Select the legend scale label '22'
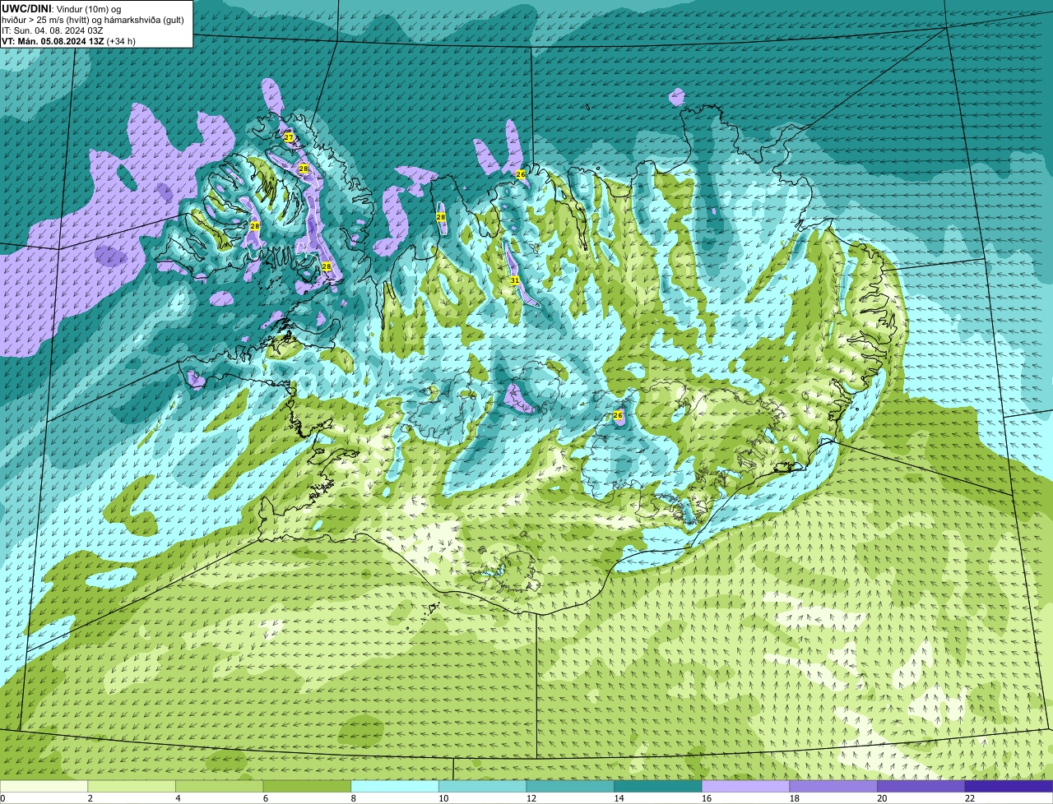Viewport: 1053px width, 804px height. click(970, 798)
